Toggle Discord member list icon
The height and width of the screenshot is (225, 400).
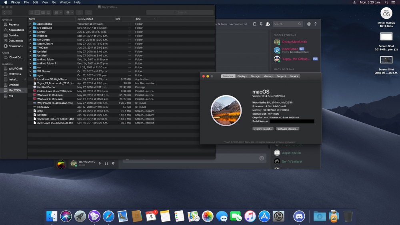[x=268, y=24]
